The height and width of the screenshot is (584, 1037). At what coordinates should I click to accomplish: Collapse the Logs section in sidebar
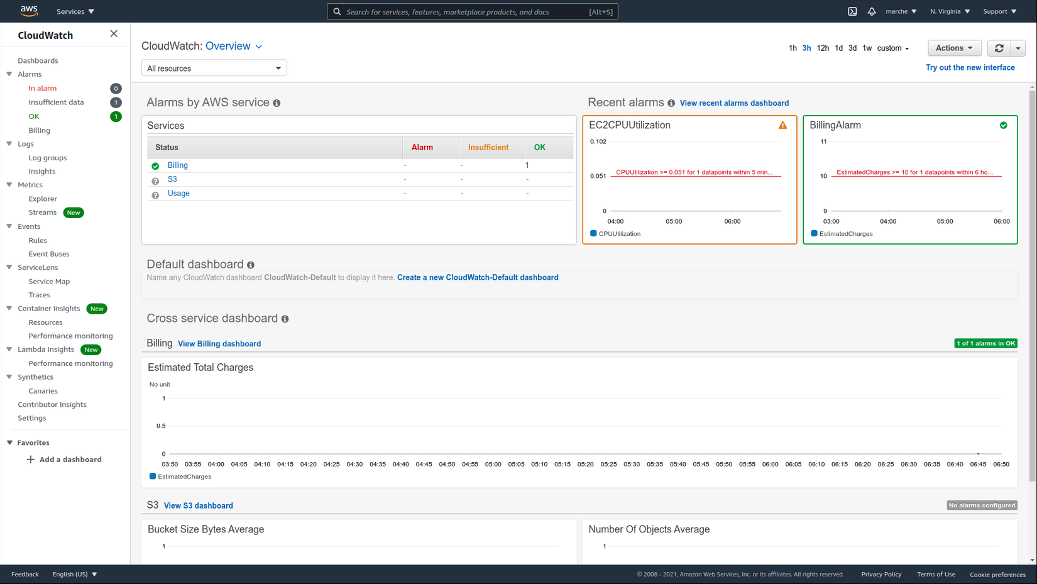point(9,144)
